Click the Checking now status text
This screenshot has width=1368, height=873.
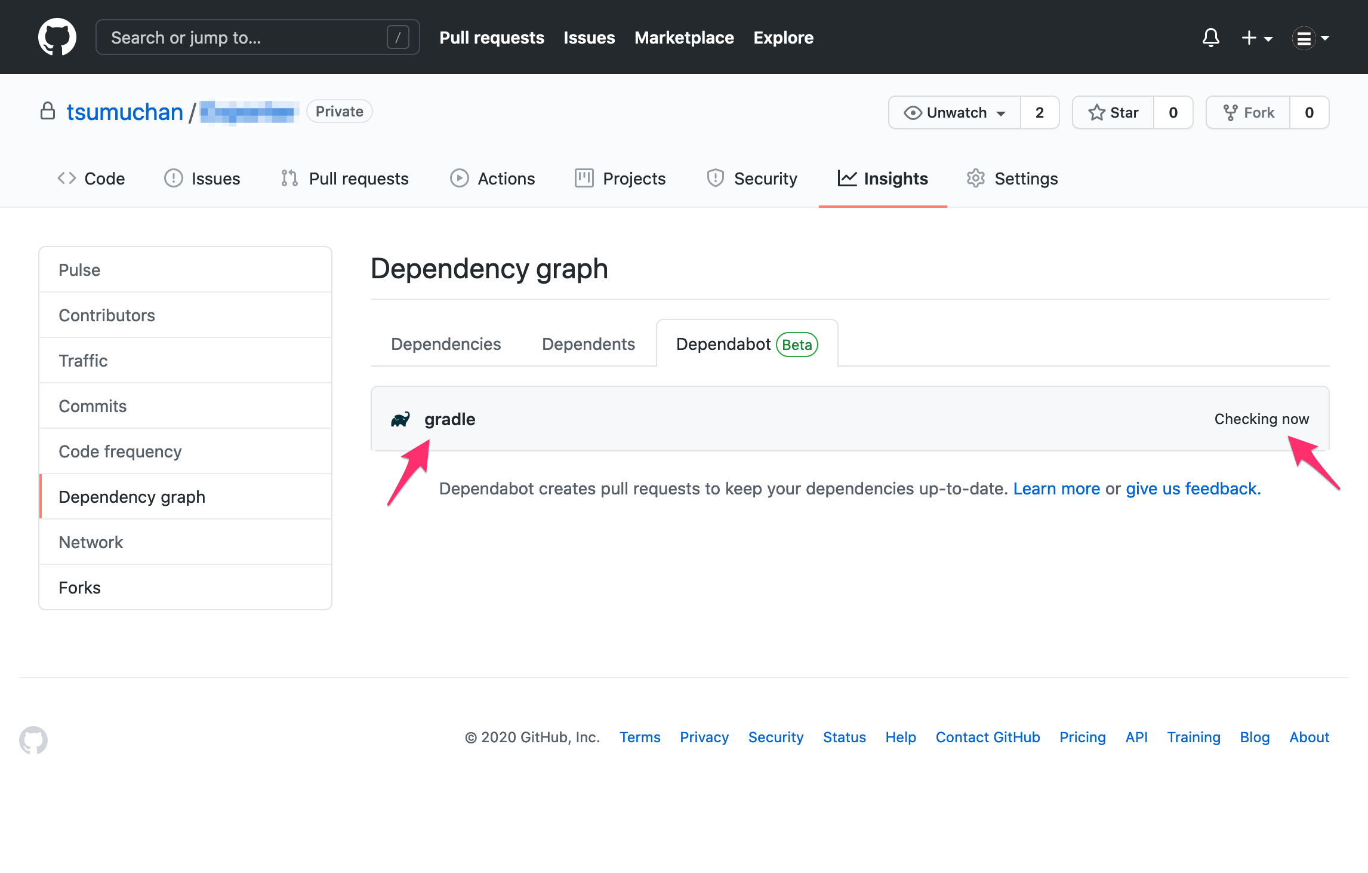1261,419
